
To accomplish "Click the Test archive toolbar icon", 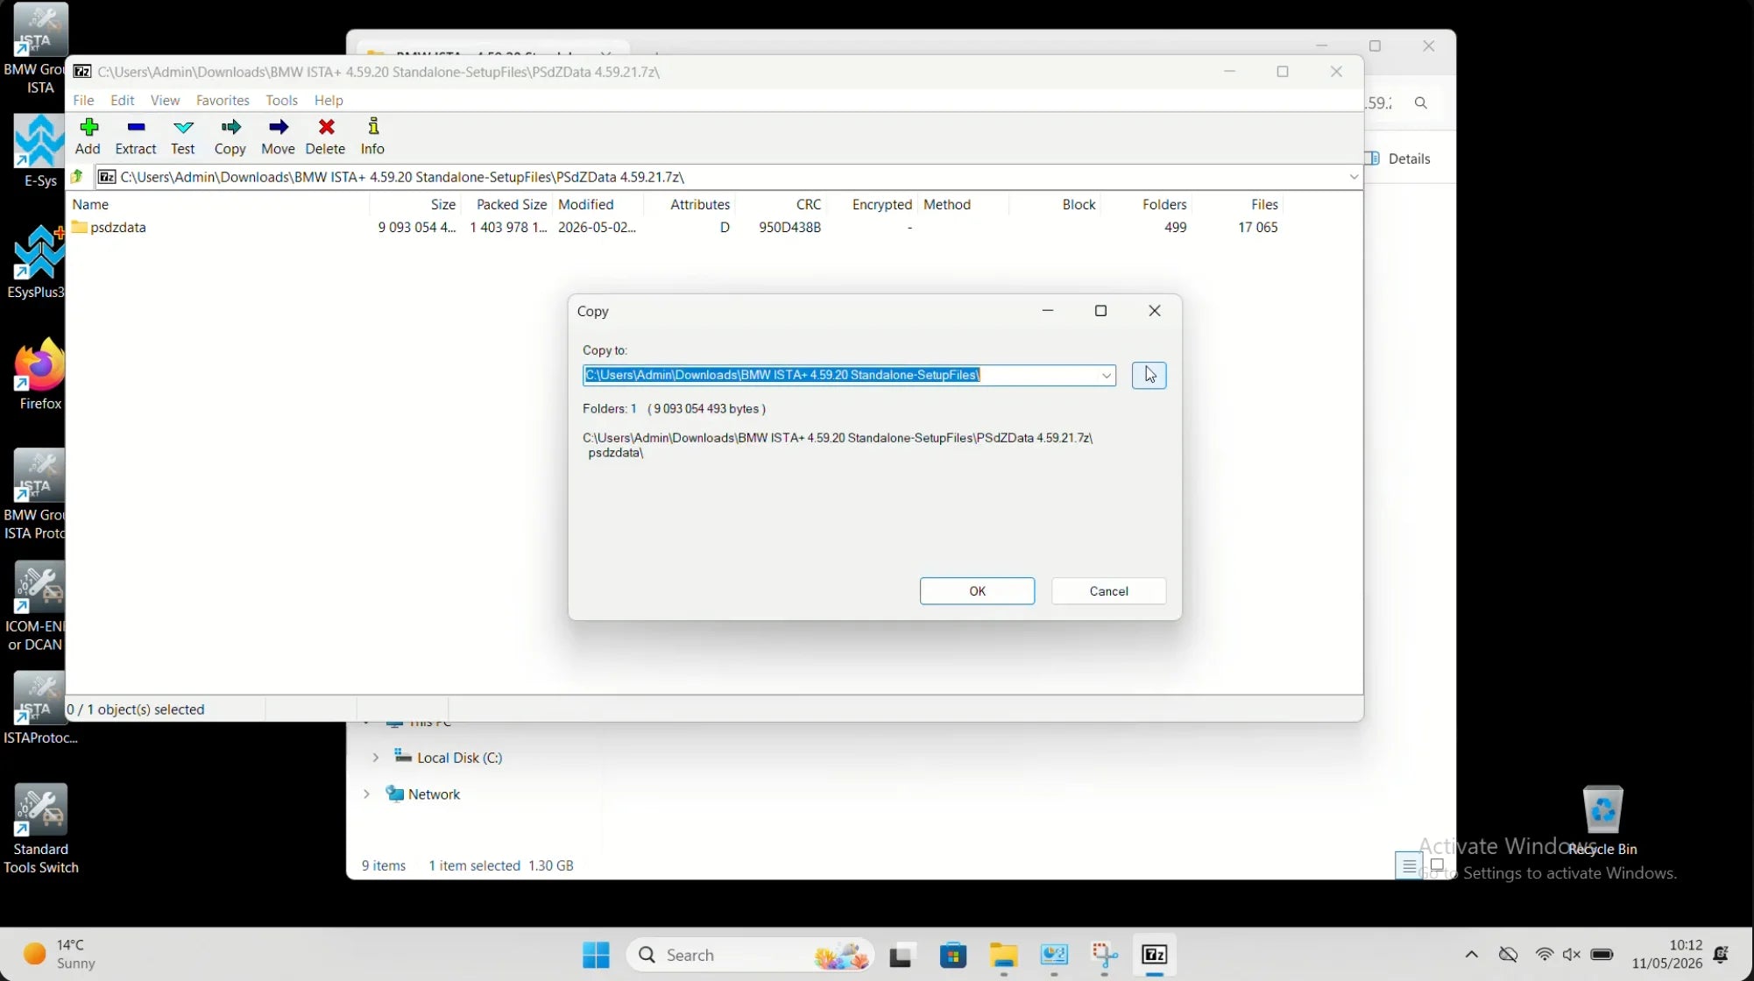I will coord(183,137).
